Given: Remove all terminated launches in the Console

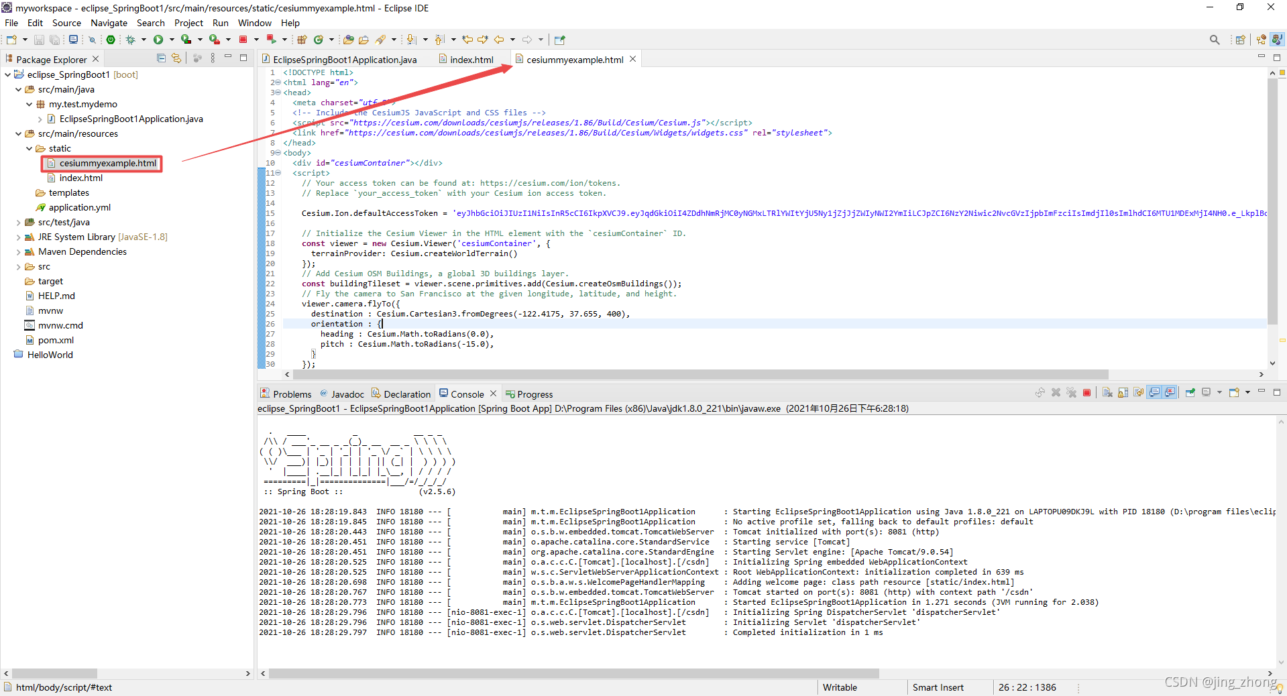Looking at the screenshot, I should pos(1072,393).
